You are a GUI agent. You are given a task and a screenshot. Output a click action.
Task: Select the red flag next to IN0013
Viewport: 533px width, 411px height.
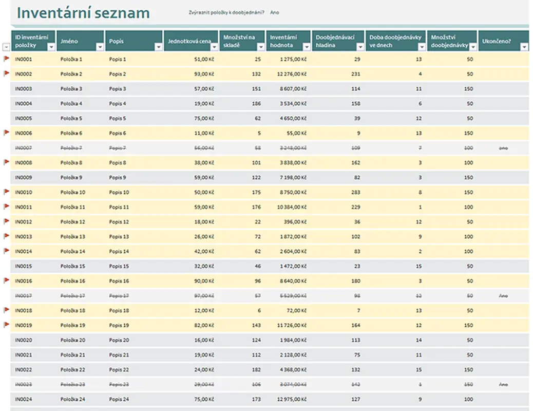coord(6,236)
